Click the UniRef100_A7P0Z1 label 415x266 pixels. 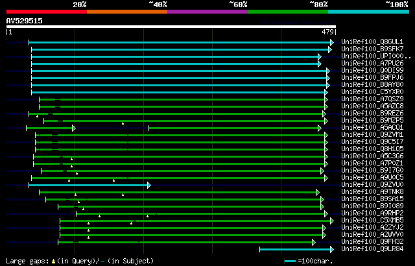click(372, 163)
